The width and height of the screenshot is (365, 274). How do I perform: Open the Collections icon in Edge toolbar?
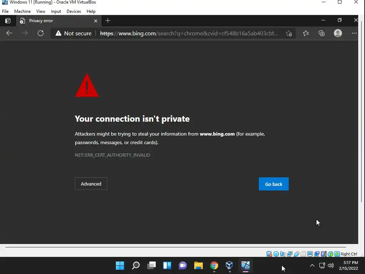coord(322,33)
